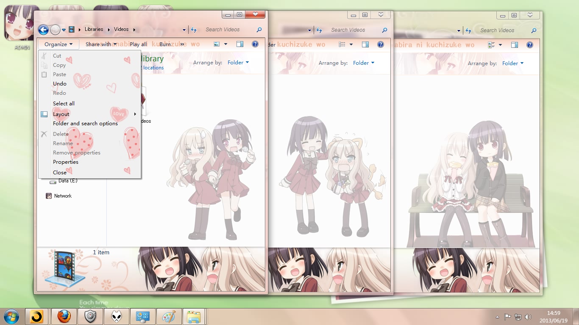Click the volume speaker in system tray
This screenshot has height=325, width=579.
click(528, 317)
